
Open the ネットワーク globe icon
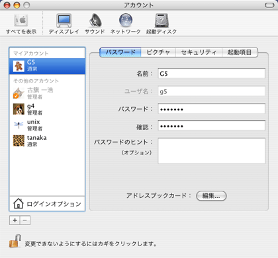[x=126, y=20]
